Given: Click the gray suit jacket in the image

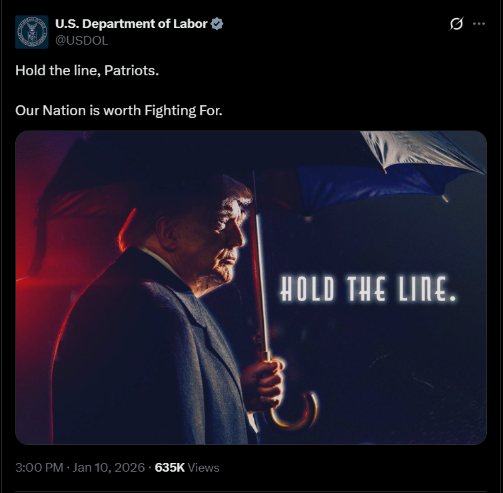Looking at the screenshot, I should 145,353.
